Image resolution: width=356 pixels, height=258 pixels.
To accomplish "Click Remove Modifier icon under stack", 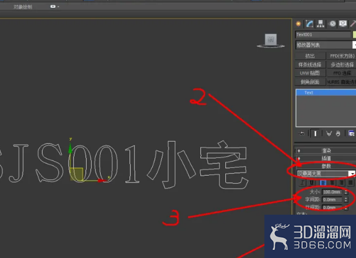I will tap(338, 134).
